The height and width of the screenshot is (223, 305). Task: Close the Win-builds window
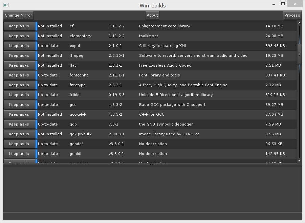tap(295, 4)
